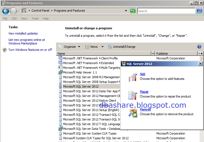
Task: Click the Views button
Action: 91,47
